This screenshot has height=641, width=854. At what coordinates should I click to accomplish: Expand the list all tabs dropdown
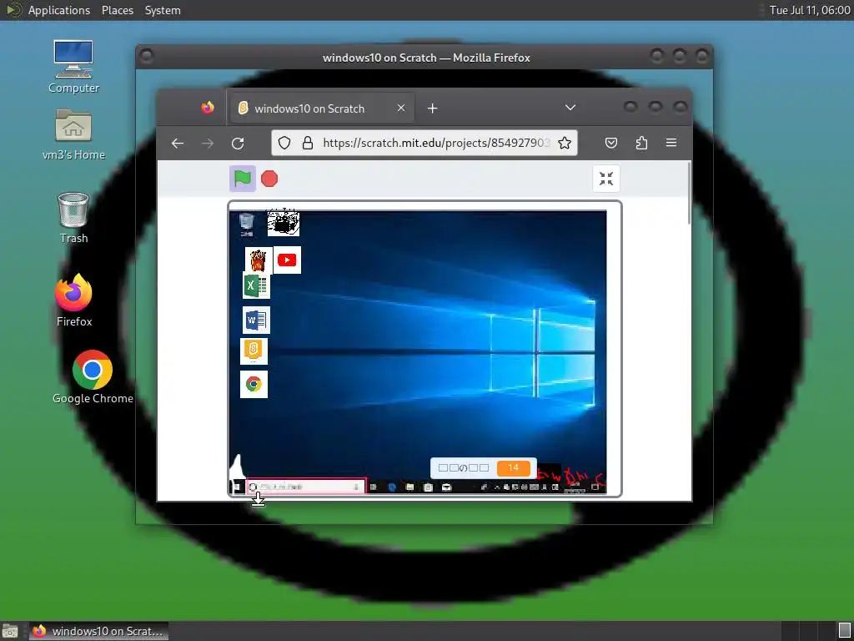click(x=570, y=108)
